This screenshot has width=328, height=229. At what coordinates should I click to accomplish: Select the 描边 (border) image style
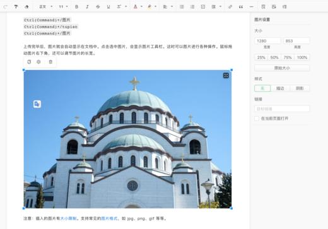[280, 88]
